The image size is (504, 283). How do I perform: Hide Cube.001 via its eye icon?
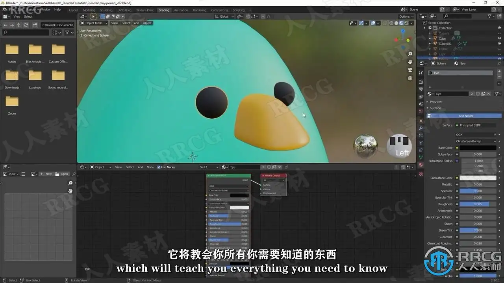point(499,44)
